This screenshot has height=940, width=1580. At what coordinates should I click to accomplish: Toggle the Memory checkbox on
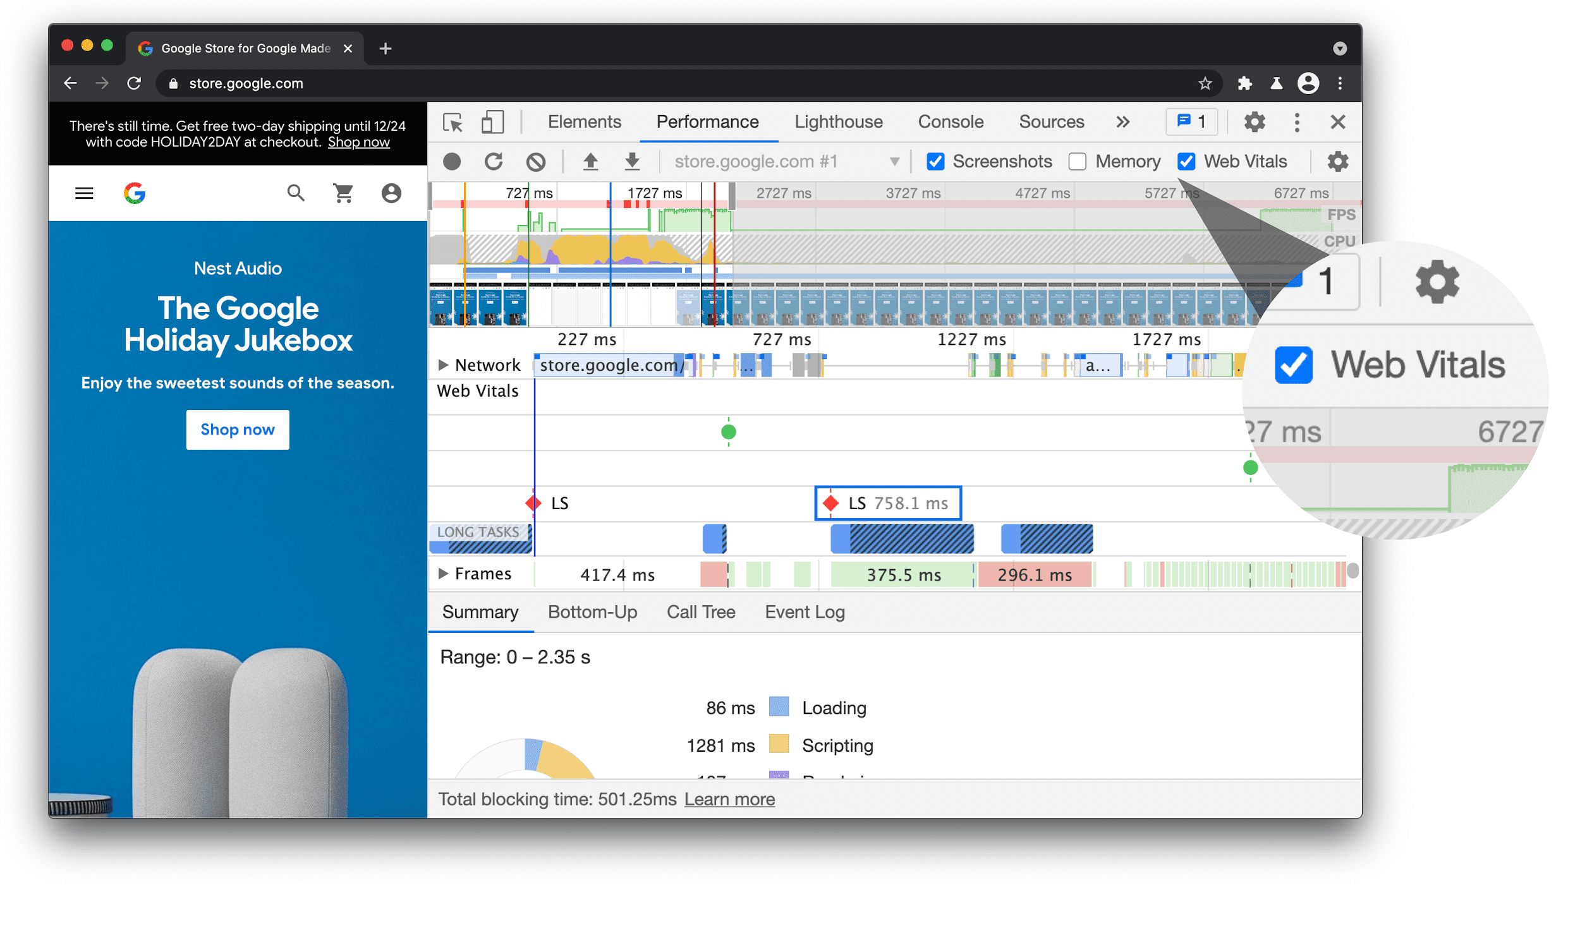coord(1076,160)
